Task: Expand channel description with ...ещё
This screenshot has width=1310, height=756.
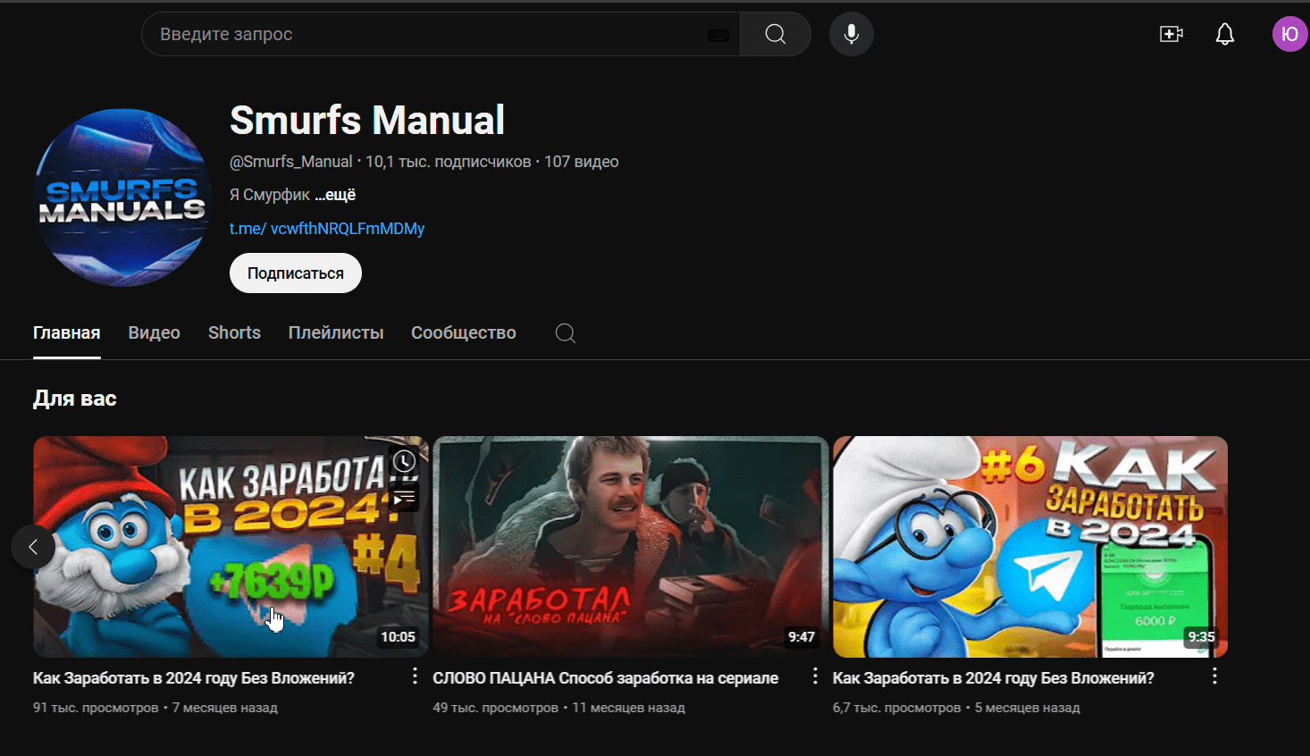Action: point(335,195)
